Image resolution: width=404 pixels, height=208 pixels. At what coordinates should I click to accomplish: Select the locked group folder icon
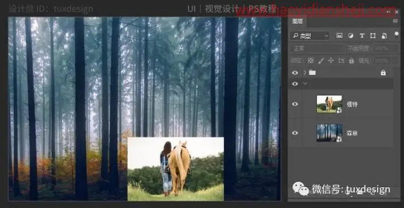coord(312,73)
